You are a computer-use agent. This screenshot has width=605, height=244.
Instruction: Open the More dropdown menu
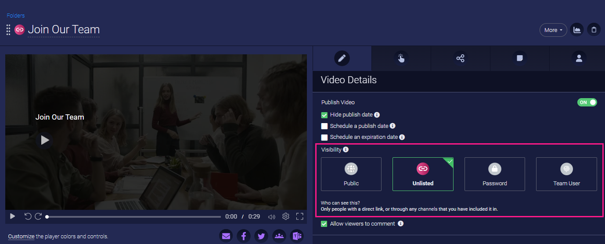point(553,30)
